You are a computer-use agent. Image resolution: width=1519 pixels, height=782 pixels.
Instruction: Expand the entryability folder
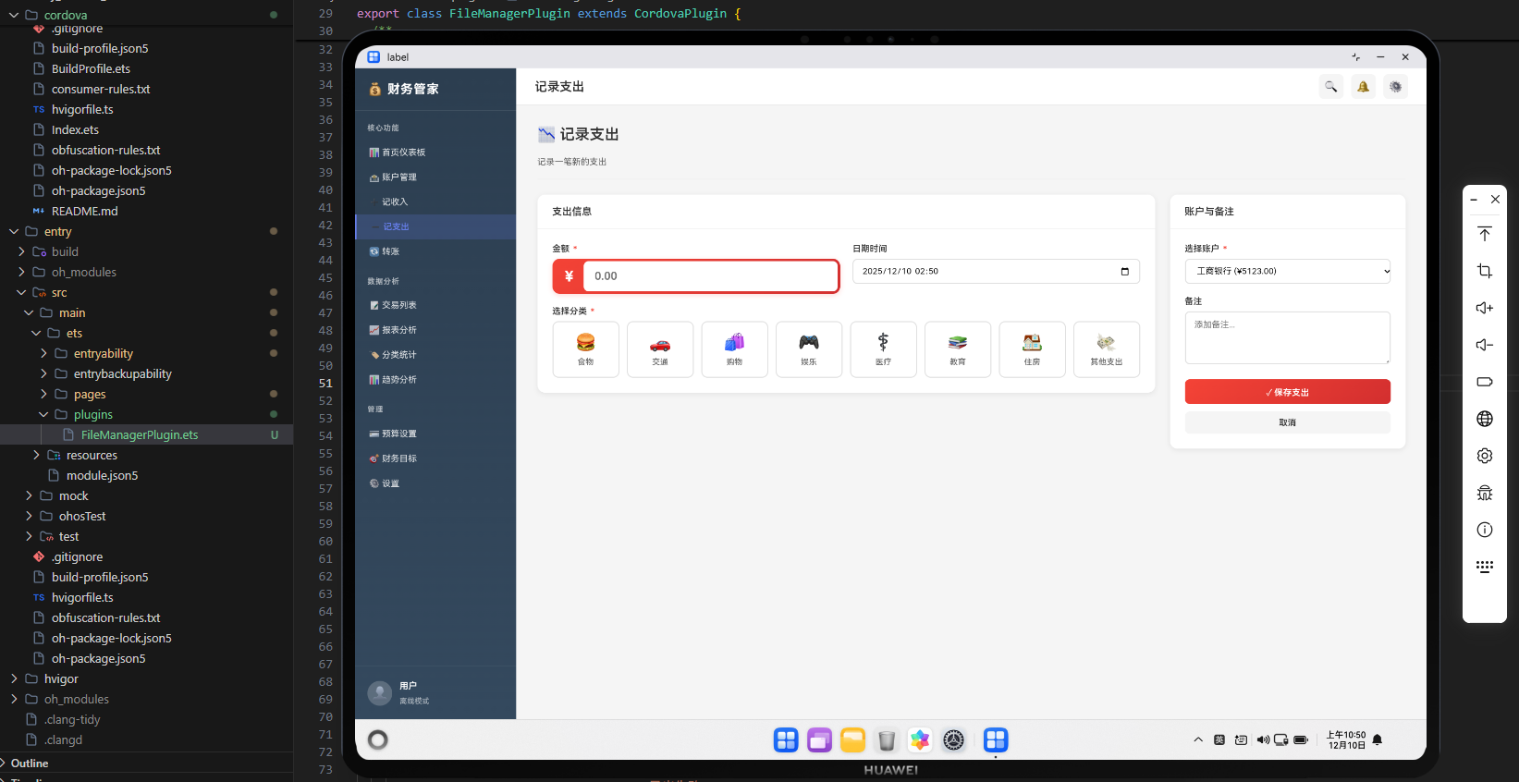pos(43,353)
